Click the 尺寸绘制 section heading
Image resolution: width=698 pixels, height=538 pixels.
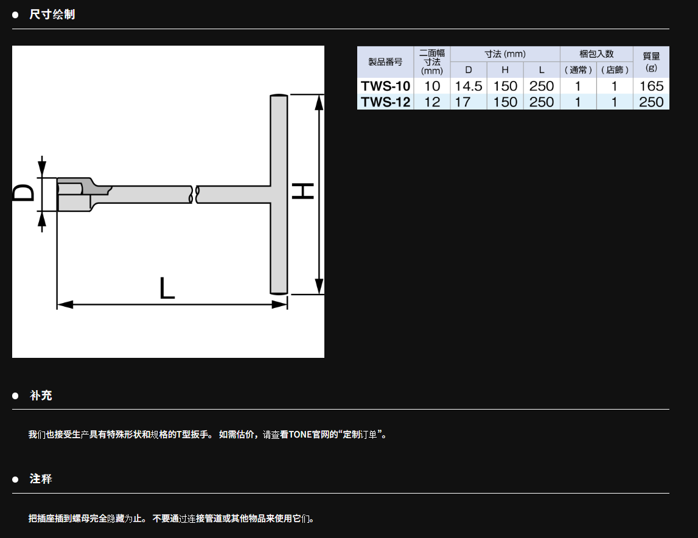pyautogui.click(x=52, y=14)
